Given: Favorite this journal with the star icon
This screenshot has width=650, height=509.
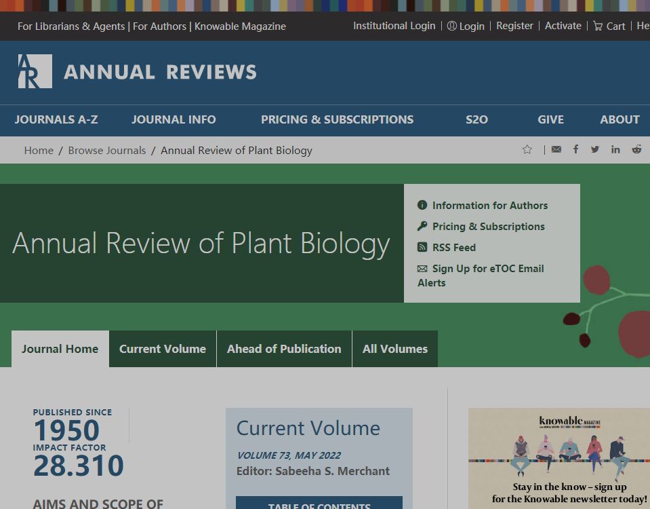Looking at the screenshot, I should (x=527, y=149).
